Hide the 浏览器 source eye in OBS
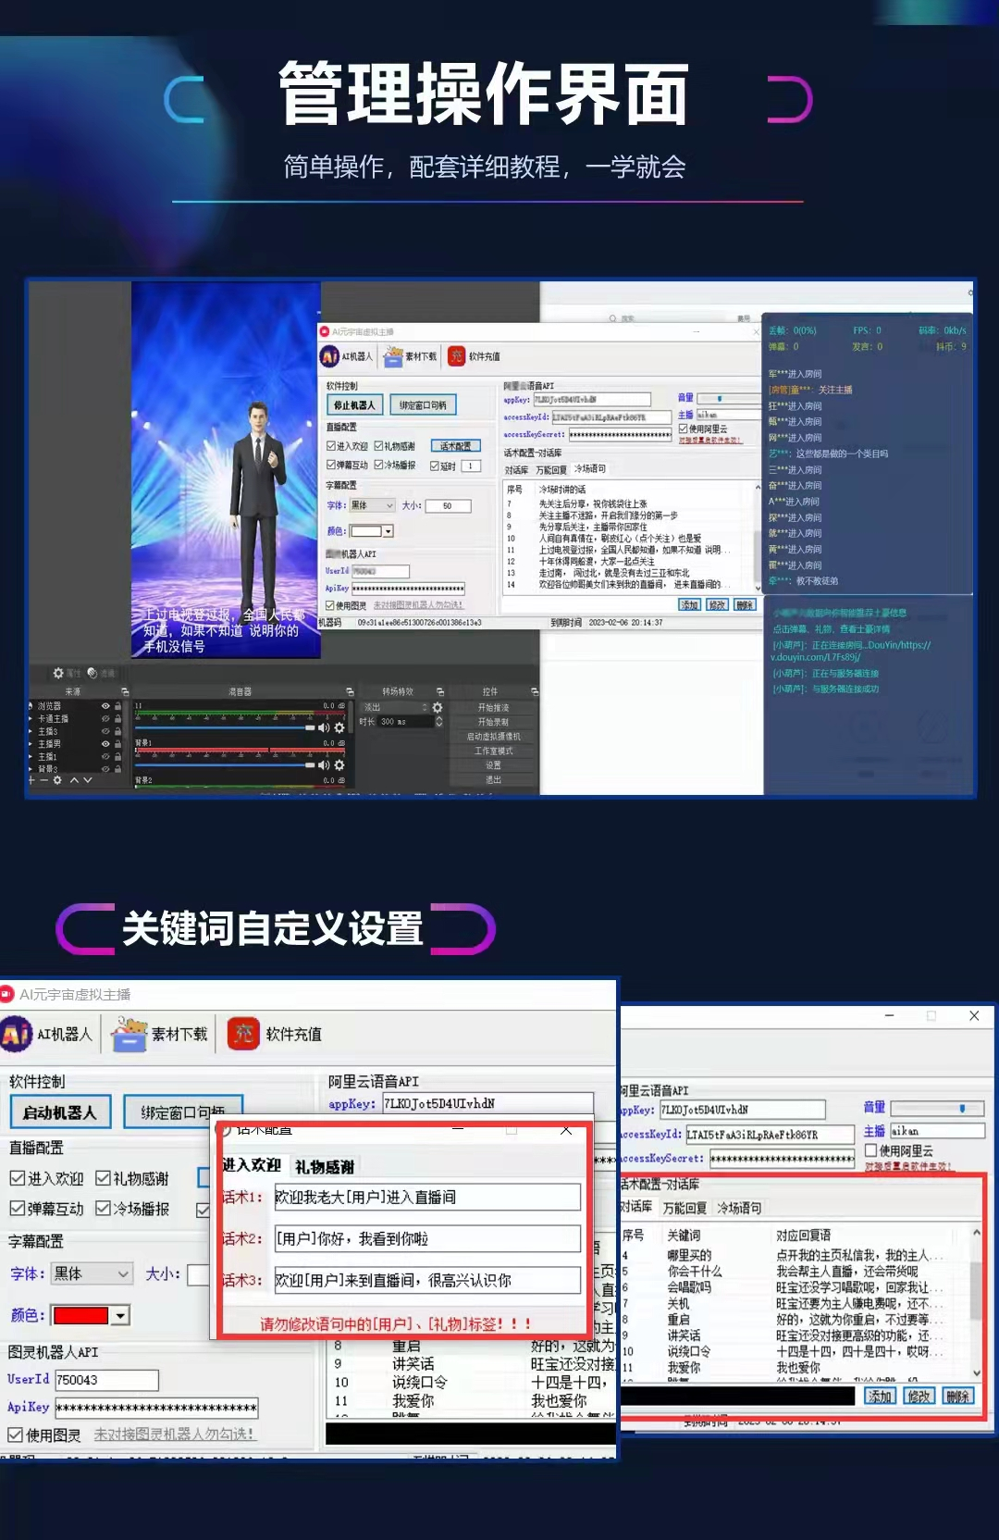This screenshot has width=999, height=1540. click(x=105, y=705)
